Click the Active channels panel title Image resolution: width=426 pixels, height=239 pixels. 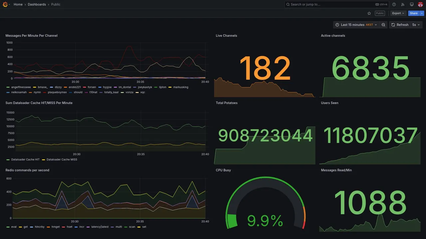(333, 36)
